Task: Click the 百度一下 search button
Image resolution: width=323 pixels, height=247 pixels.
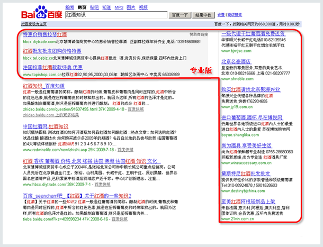Action: 180,15
